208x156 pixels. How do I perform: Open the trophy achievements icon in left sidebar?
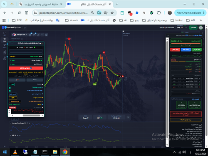(x=5, y=46)
